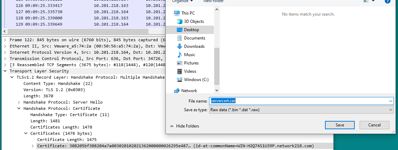This screenshot has width=398, height=150.
Task: Click the navigation pane scrollbar thumb
Action: (x=217, y=66)
